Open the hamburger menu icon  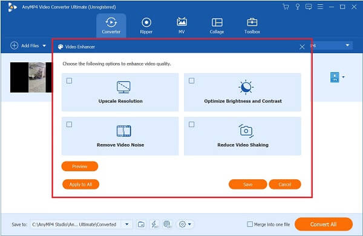coord(320,7)
